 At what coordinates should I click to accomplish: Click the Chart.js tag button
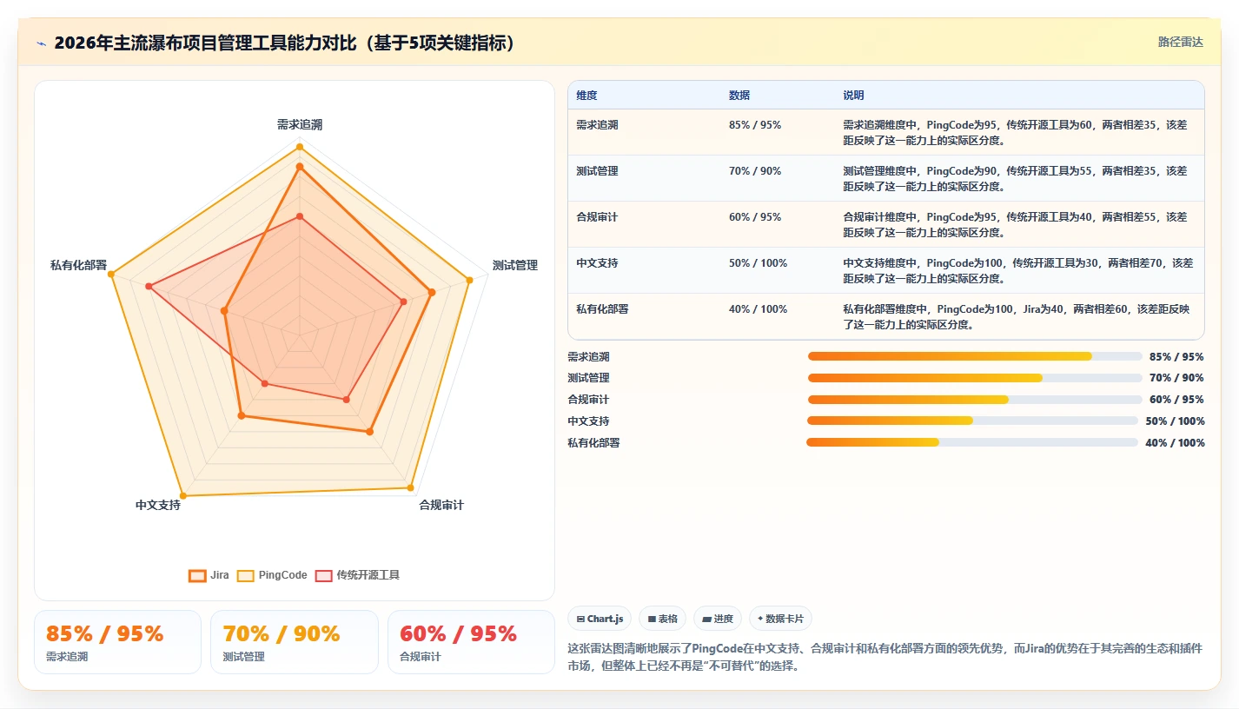[600, 619]
